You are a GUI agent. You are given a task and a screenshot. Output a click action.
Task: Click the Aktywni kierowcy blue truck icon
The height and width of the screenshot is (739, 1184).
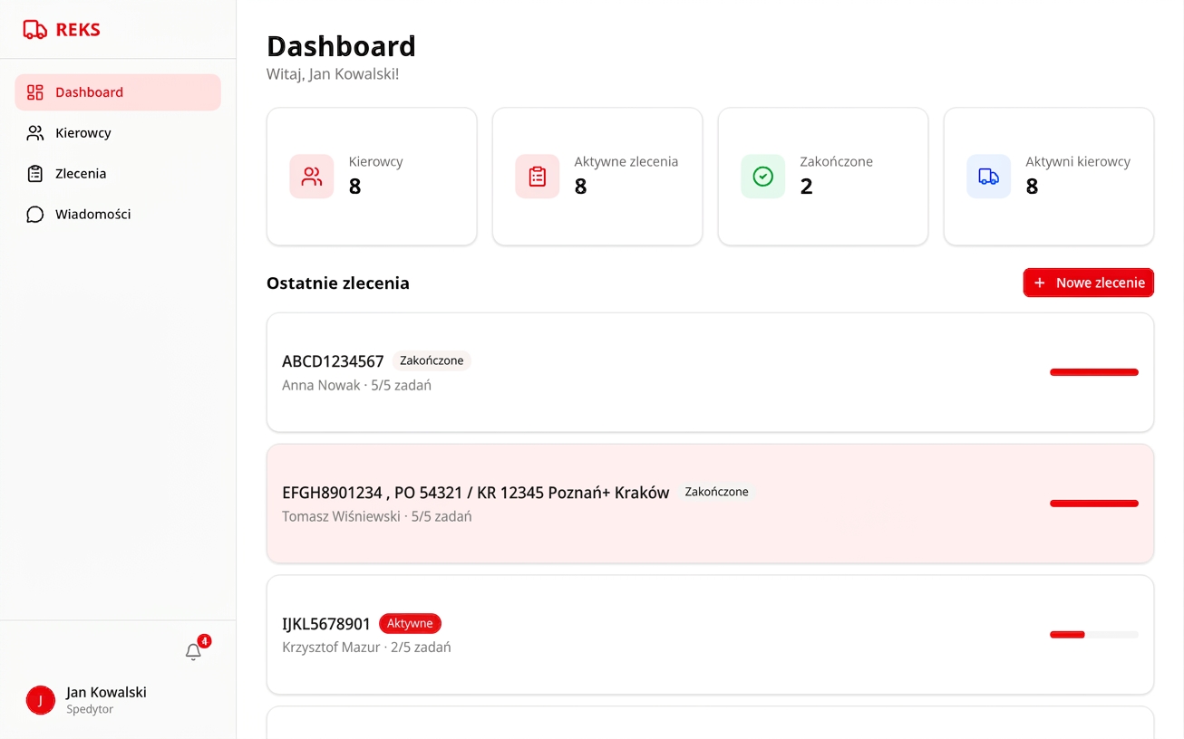coord(989,177)
